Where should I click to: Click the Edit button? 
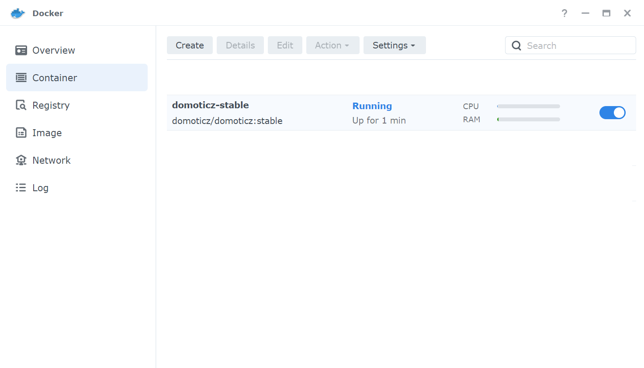pyautogui.click(x=285, y=45)
